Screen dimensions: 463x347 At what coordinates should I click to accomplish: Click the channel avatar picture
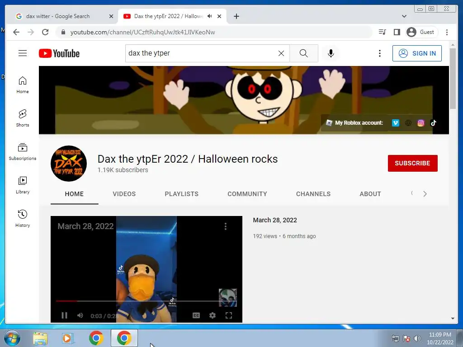69,163
